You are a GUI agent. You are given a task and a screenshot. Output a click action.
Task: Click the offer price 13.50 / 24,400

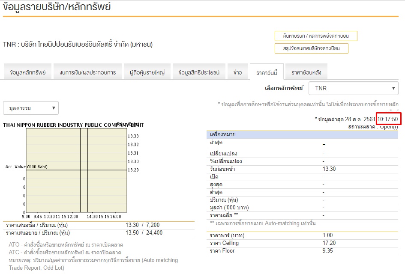click(144, 233)
